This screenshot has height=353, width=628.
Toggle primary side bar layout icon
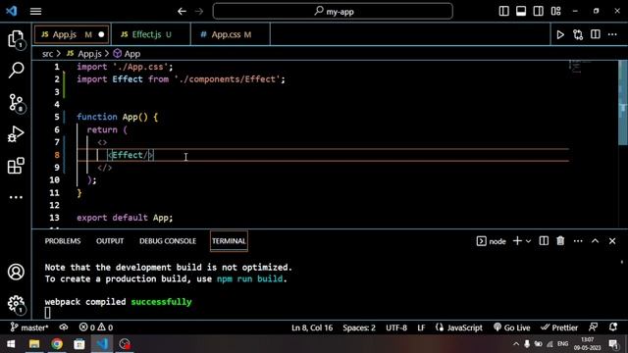click(503, 11)
